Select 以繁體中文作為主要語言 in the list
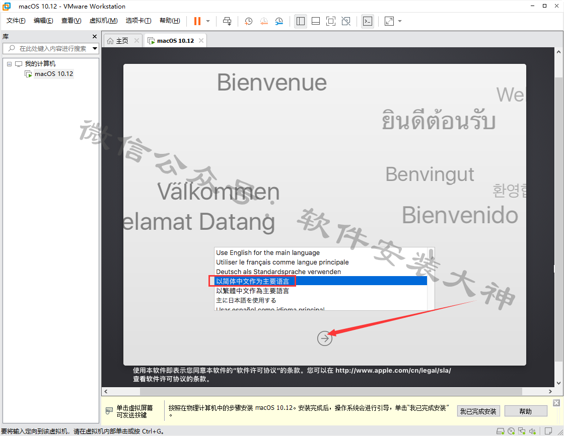The height and width of the screenshot is (436, 564). point(320,291)
